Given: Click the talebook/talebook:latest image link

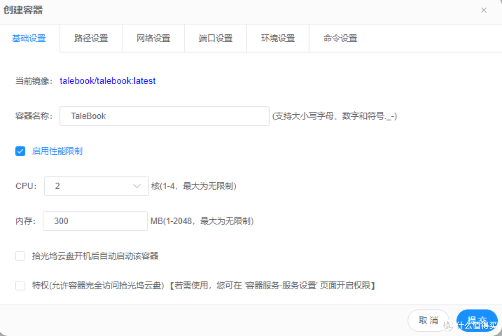Looking at the screenshot, I should 108,81.
